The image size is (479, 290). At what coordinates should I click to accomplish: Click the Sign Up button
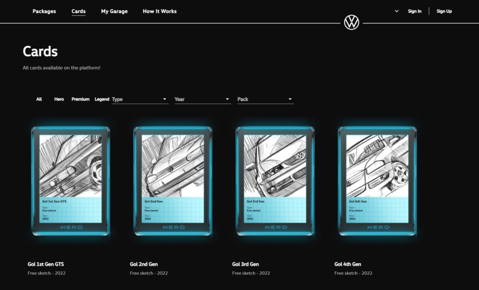pyautogui.click(x=443, y=11)
